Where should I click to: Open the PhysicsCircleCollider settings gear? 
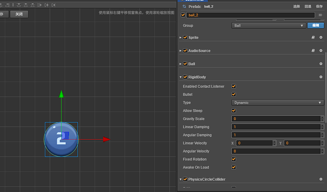point(321,179)
